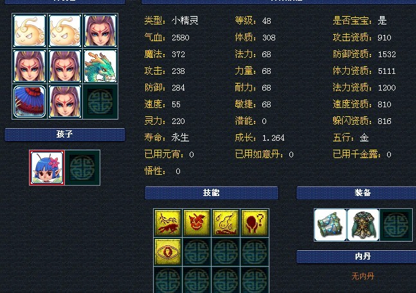Viewport: 416px width, 293px height.
Task: Click the empty slot beside the child portrait
Action: pos(82,168)
